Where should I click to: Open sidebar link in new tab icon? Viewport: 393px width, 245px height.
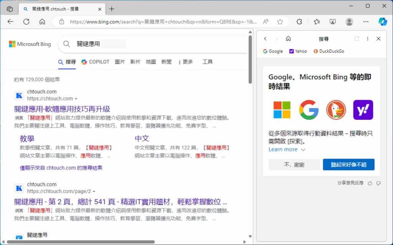tap(357, 39)
